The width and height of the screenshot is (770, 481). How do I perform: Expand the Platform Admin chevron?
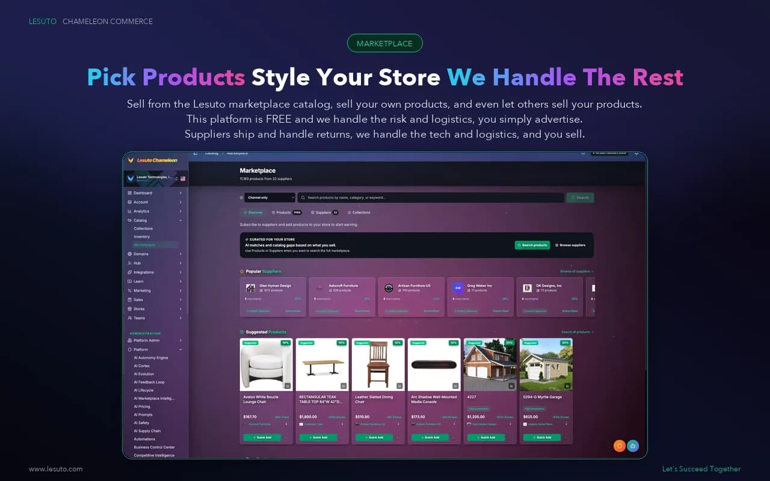point(180,340)
